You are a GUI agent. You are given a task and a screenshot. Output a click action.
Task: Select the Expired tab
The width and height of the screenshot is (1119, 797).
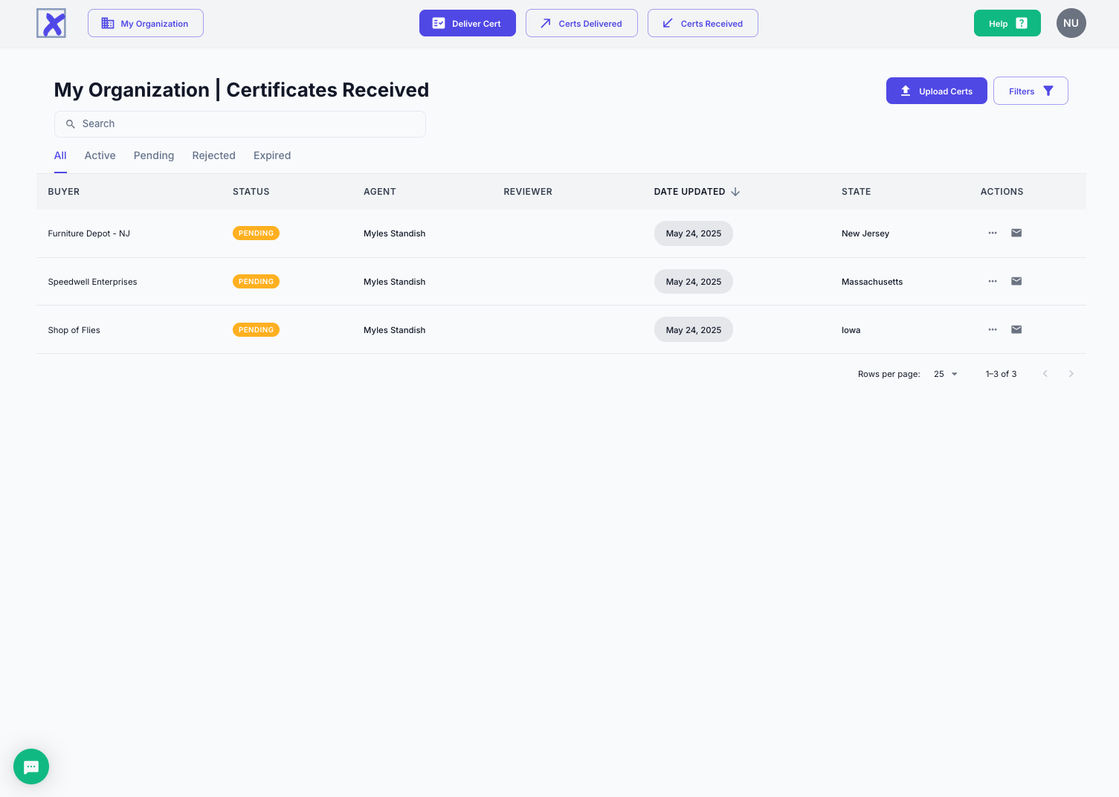tap(272, 155)
